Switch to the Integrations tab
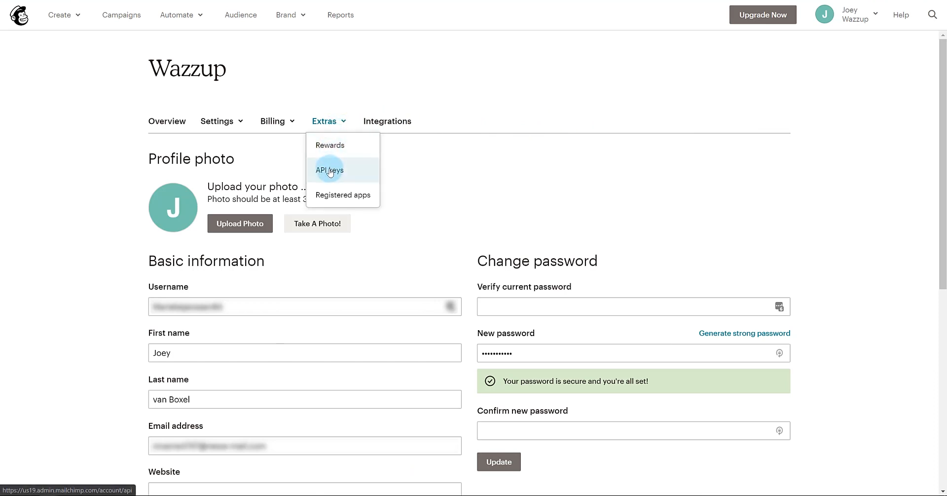The width and height of the screenshot is (947, 496). pyautogui.click(x=387, y=121)
